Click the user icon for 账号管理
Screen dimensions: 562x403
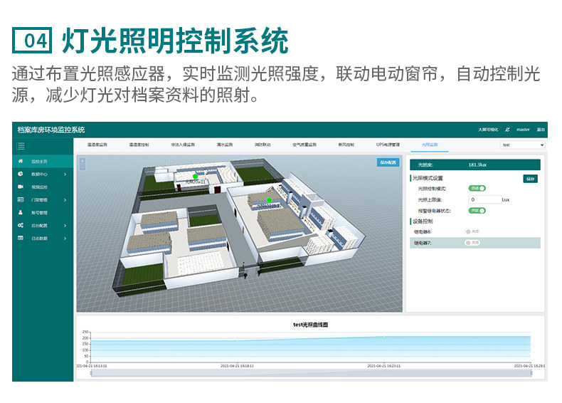21,212
